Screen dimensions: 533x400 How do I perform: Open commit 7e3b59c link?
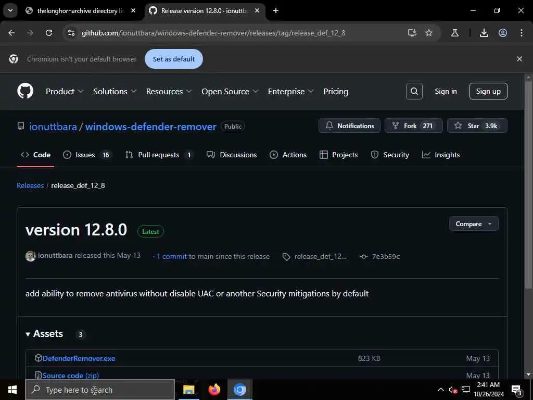380,256
